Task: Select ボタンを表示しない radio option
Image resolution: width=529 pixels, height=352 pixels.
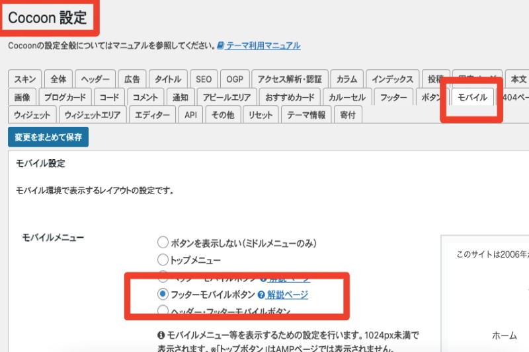Action: click(163, 242)
